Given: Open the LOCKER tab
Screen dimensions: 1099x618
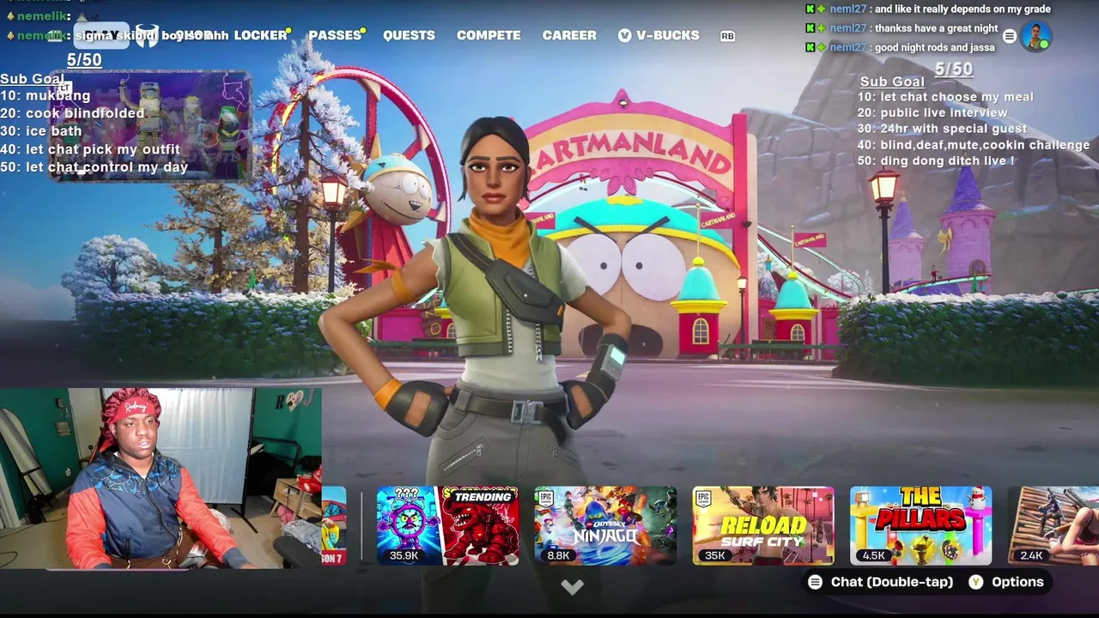Looking at the screenshot, I should click(x=260, y=35).
